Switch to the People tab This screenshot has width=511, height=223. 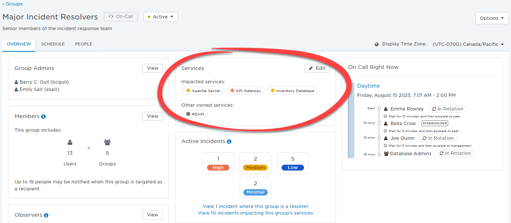(x=84, y=44)
